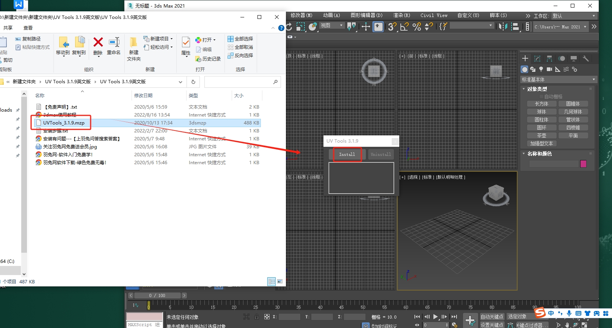Open workspace dropdown 默认
The width and height of the screenshot is (612, 328).
tap(574, 16)
